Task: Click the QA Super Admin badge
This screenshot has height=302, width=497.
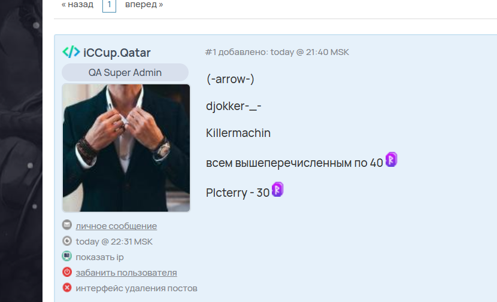Action: click(x=125, y=72)
